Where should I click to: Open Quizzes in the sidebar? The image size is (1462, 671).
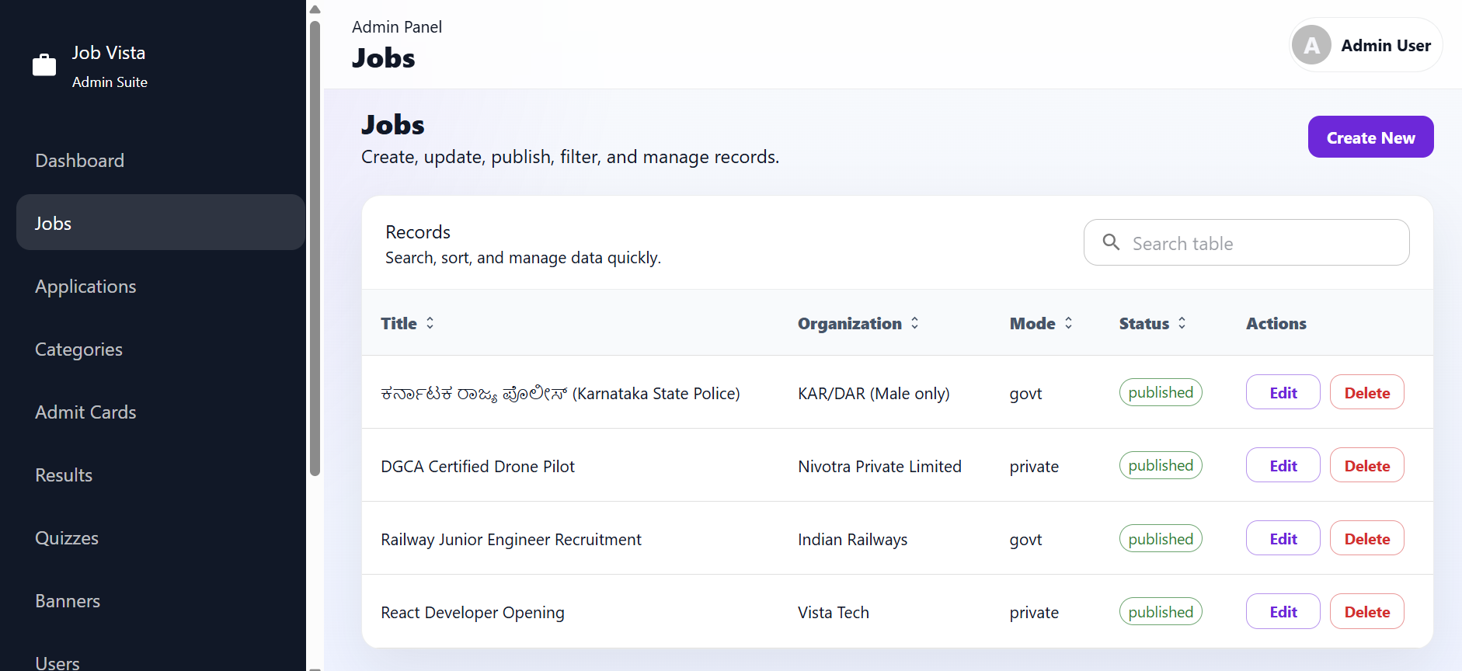(x=161, y=537)
